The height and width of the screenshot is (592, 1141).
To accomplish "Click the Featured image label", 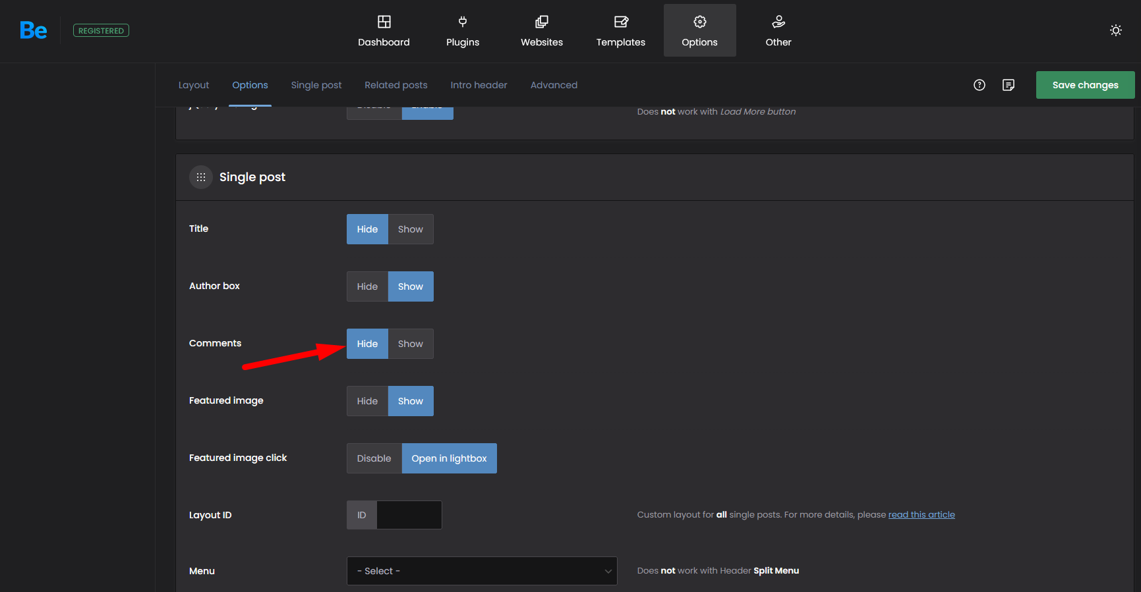I will [226, 400].
